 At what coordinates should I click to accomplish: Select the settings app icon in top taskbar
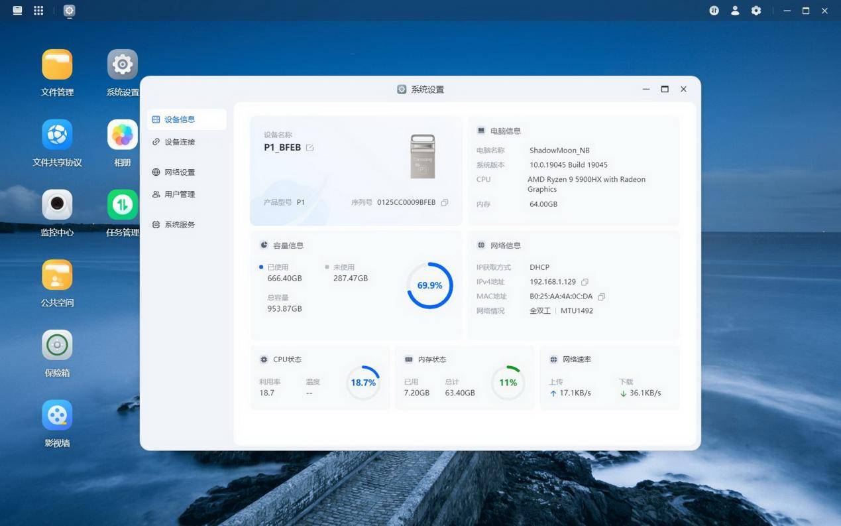point(70,11)
